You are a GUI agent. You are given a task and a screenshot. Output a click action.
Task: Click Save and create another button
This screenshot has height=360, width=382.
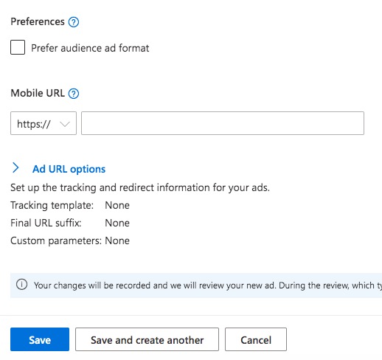click(147, 339)
